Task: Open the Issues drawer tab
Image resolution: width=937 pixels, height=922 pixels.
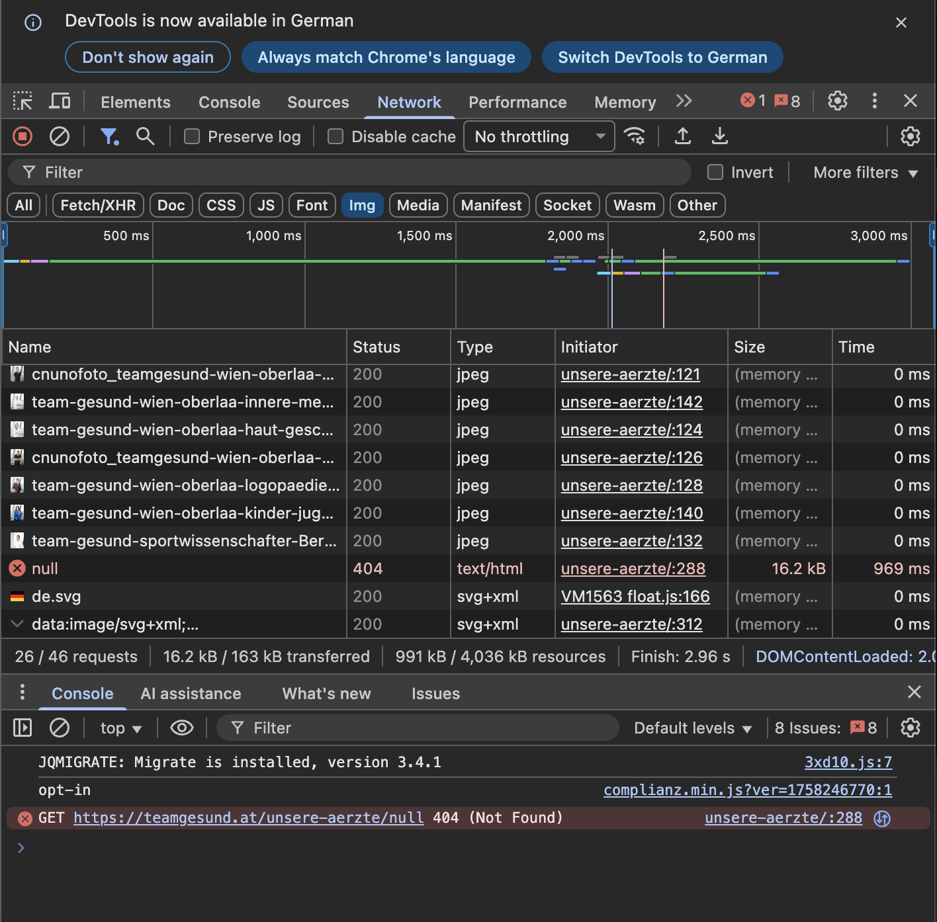Action: click(435, 694)
